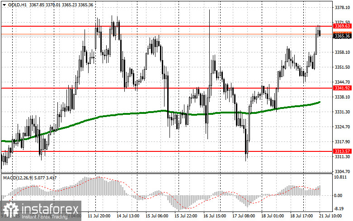The image size is (353, 221).
Task: Select the MACD readings 5.077 3.417
Action: pos(46,178)
